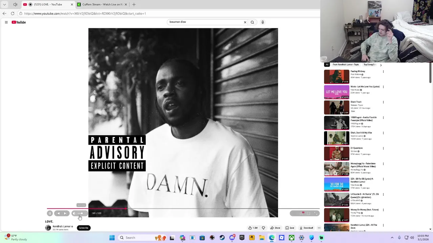Subscribe to Kendrick Lamar channel
Screen dimensions: 433x243
pyautogui.click(x=84, y=228)
